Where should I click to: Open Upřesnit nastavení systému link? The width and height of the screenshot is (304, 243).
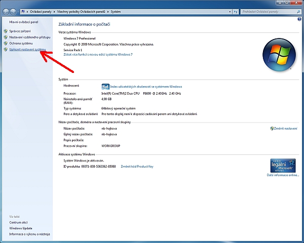pyautogui.click(x=28, y=50)
